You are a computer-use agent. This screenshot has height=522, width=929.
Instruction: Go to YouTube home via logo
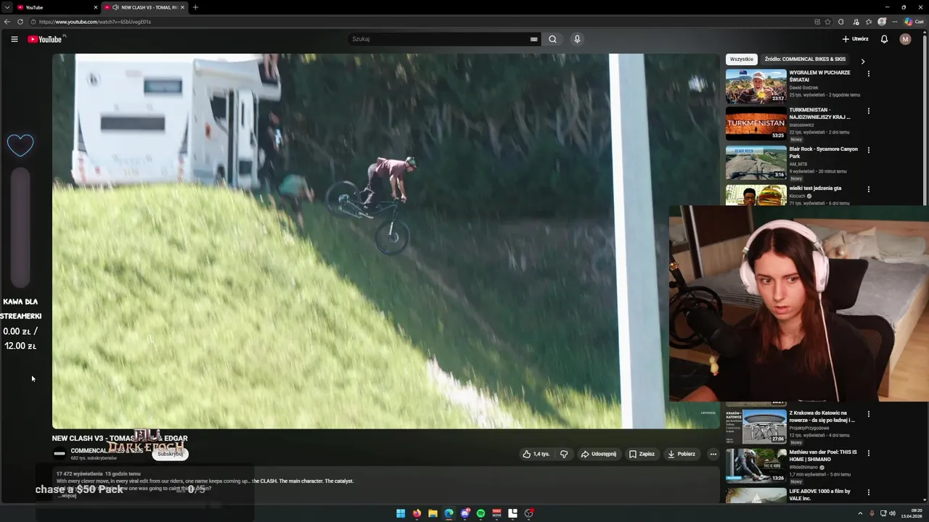(x=45, y=39)
